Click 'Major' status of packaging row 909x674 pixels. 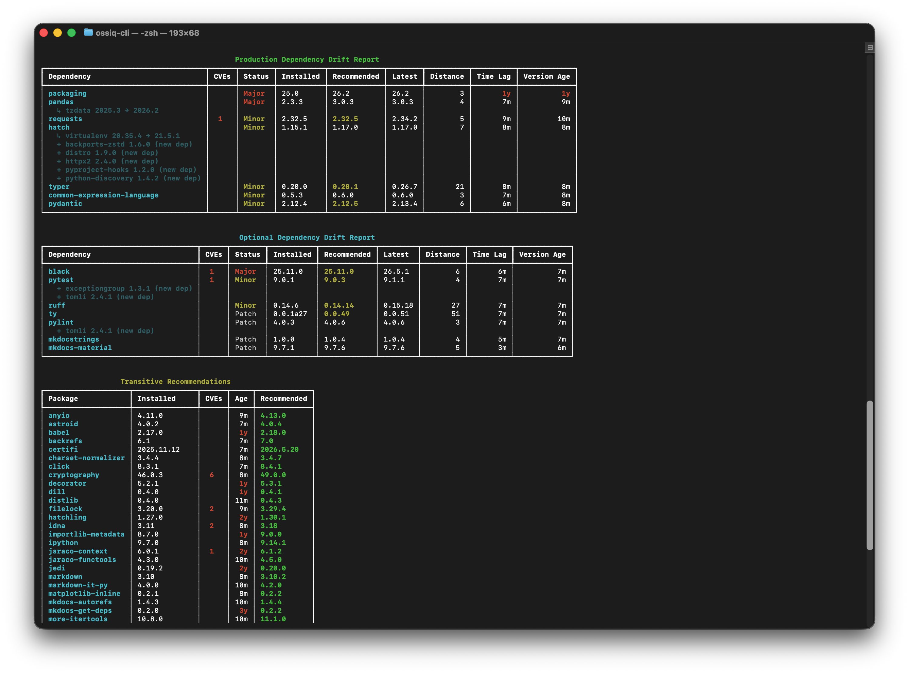(254, 94)
